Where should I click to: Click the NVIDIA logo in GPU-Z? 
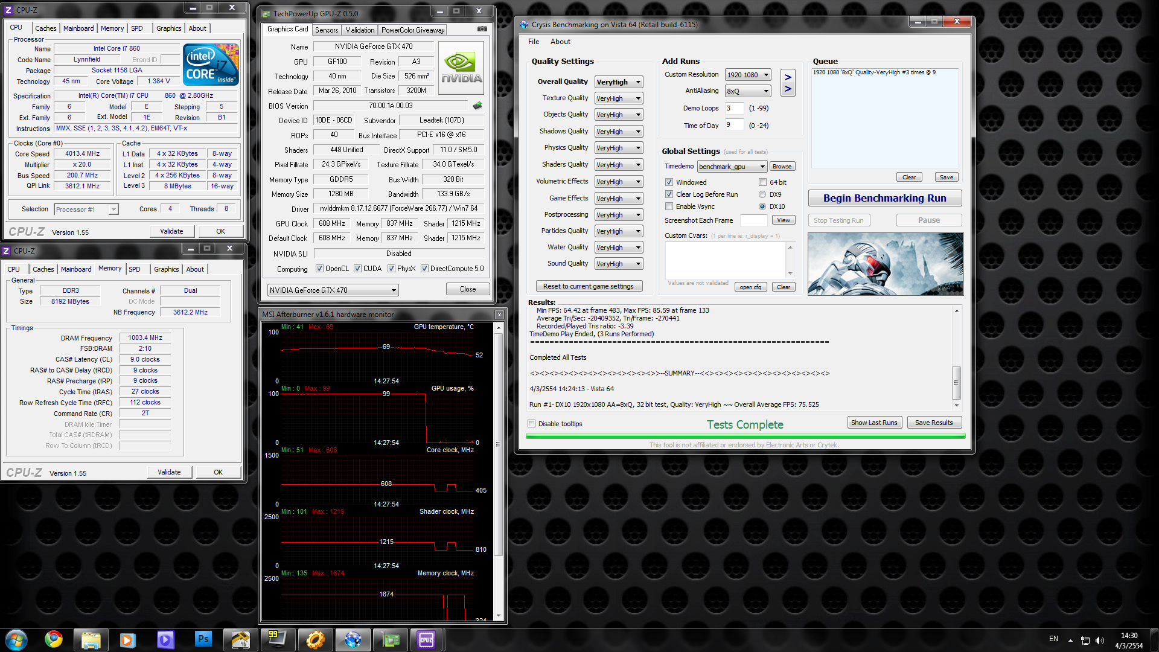[x=461, y=68]
